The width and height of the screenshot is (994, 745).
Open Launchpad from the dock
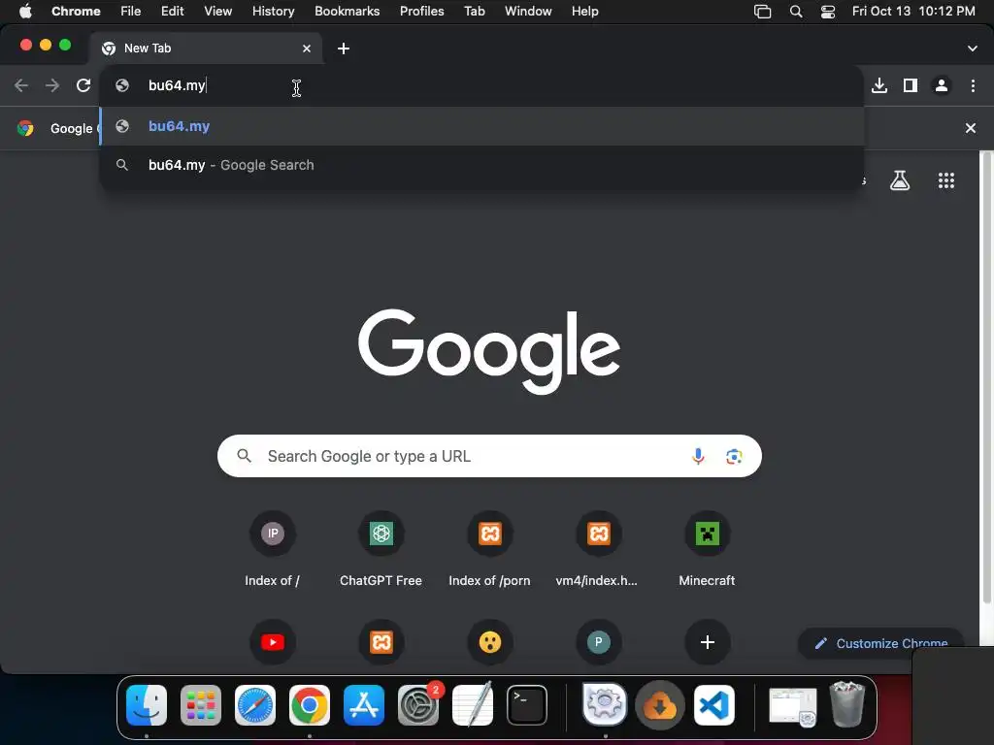point(201,705)
